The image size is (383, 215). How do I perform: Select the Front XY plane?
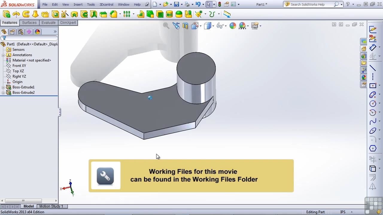click(x=19, y=66)
